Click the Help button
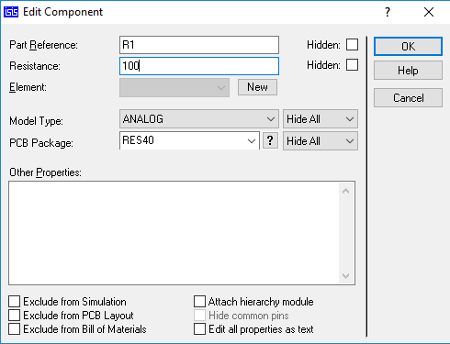 pos(408,71)
